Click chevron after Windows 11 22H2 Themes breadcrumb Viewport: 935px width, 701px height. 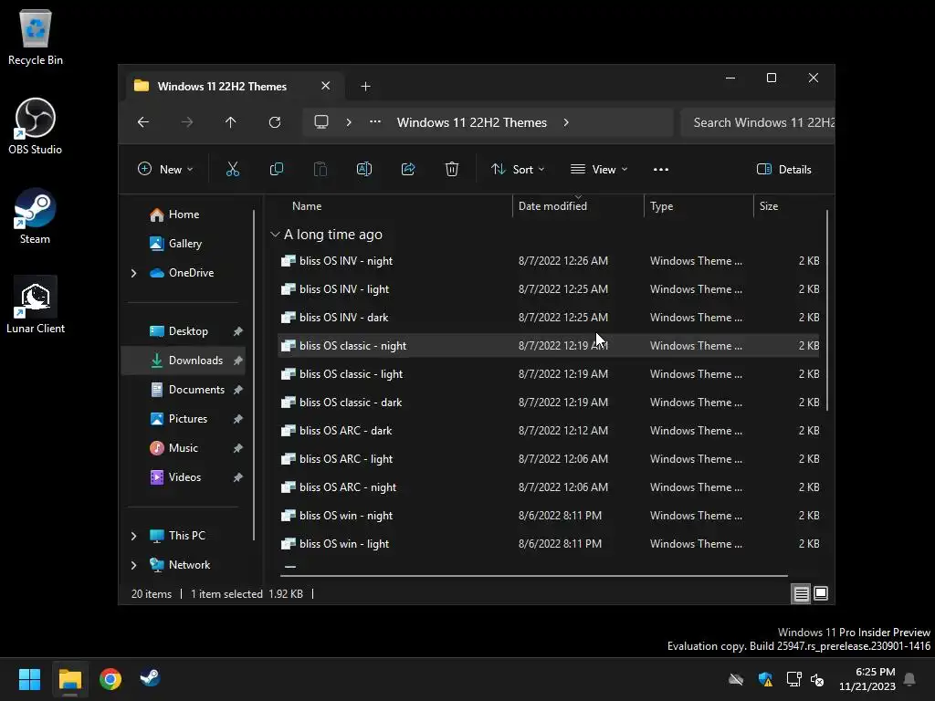(x=566, y=122)
